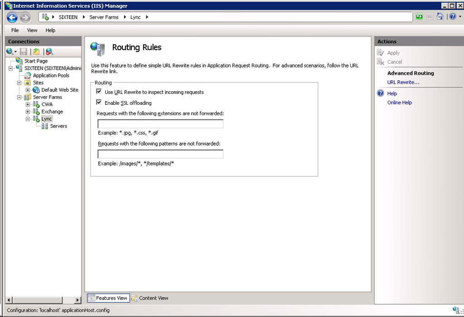This screenshot has height=317, width=464.
Task: Click the Forward navigation arrow button
Action: pos(25,18)
